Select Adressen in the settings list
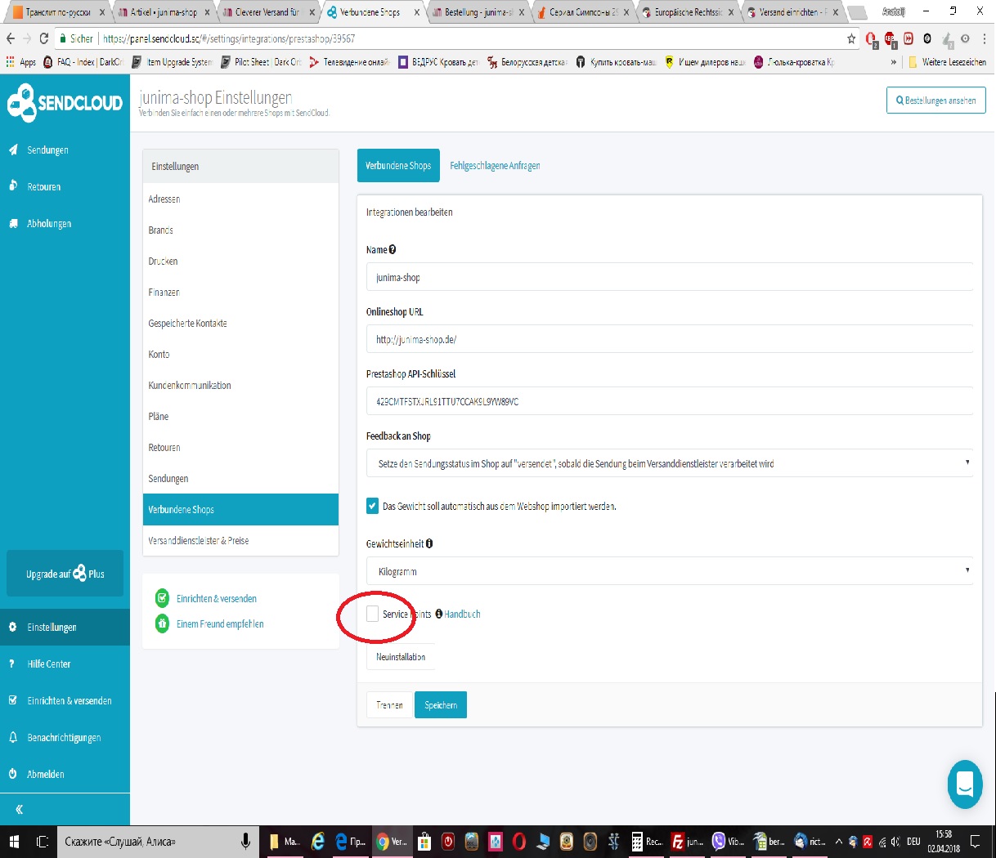This screenshot has height=858, width=996. pos(240,199)
